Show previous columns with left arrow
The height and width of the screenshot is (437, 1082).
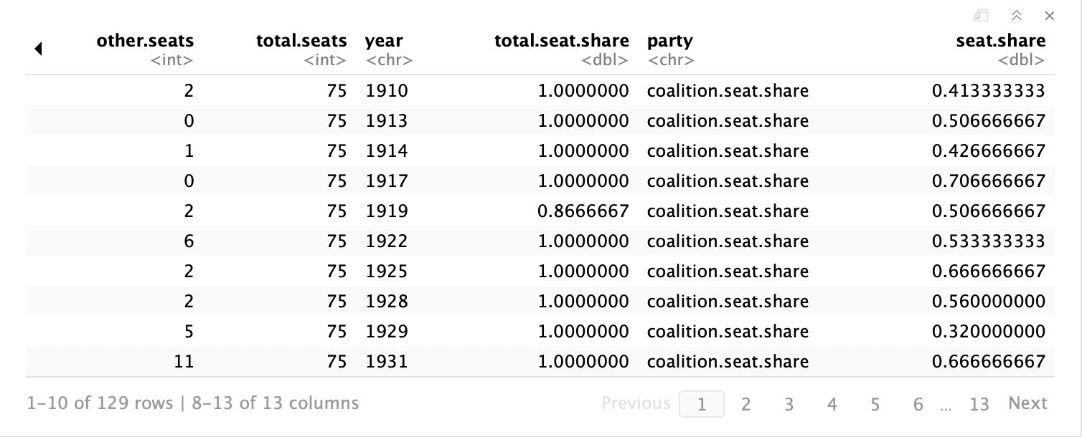click(x=38, y=49)
